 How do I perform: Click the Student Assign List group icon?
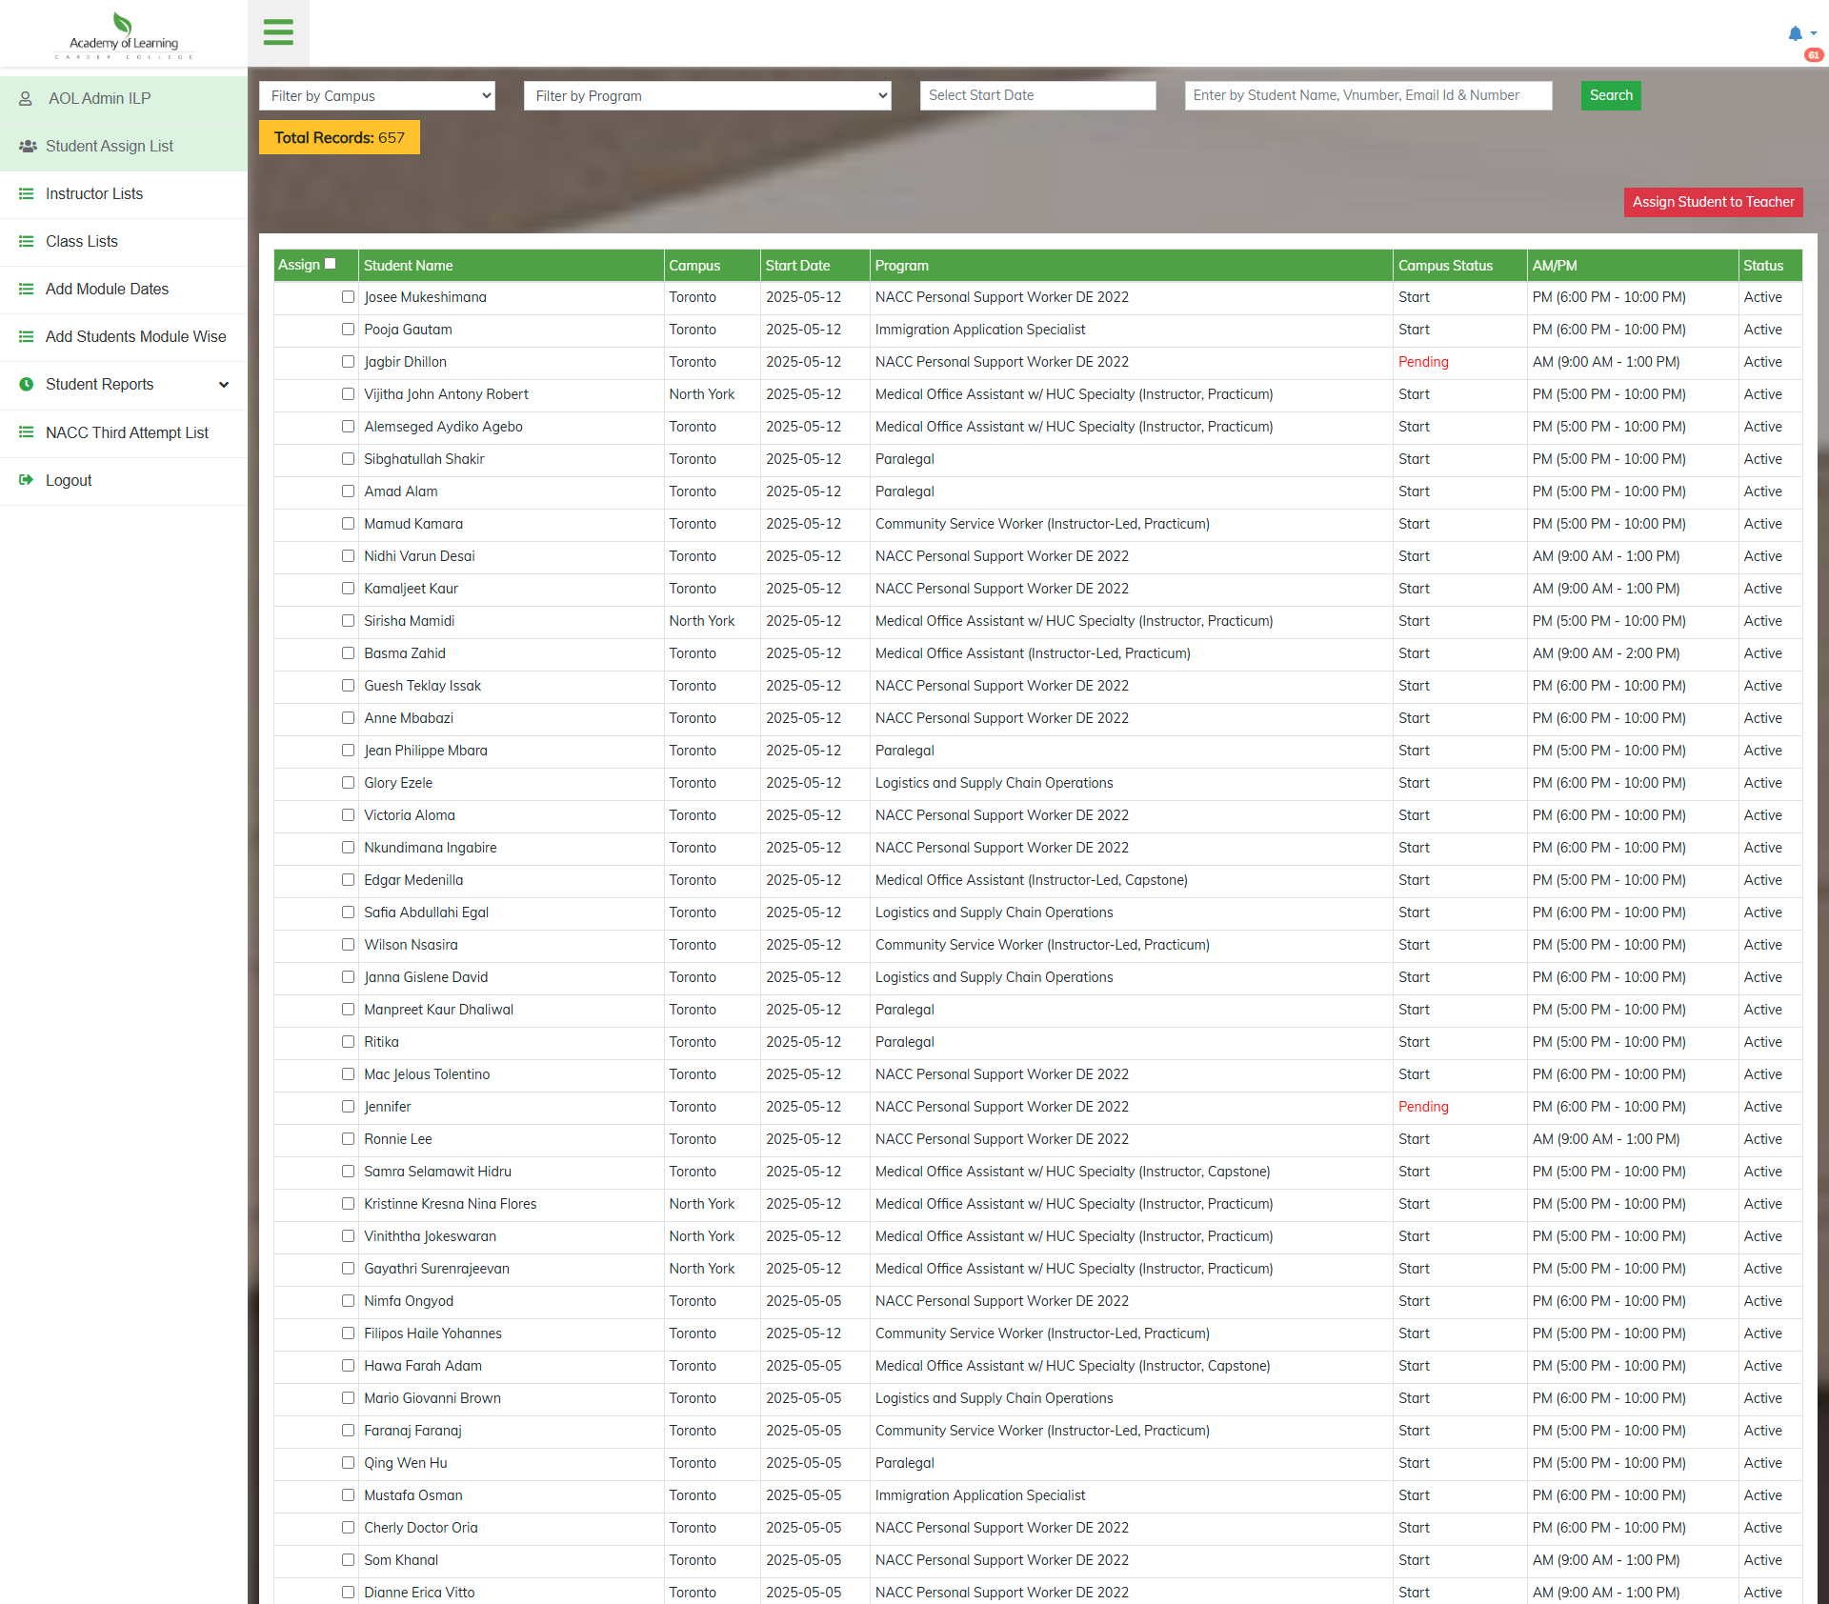point(28,147)
